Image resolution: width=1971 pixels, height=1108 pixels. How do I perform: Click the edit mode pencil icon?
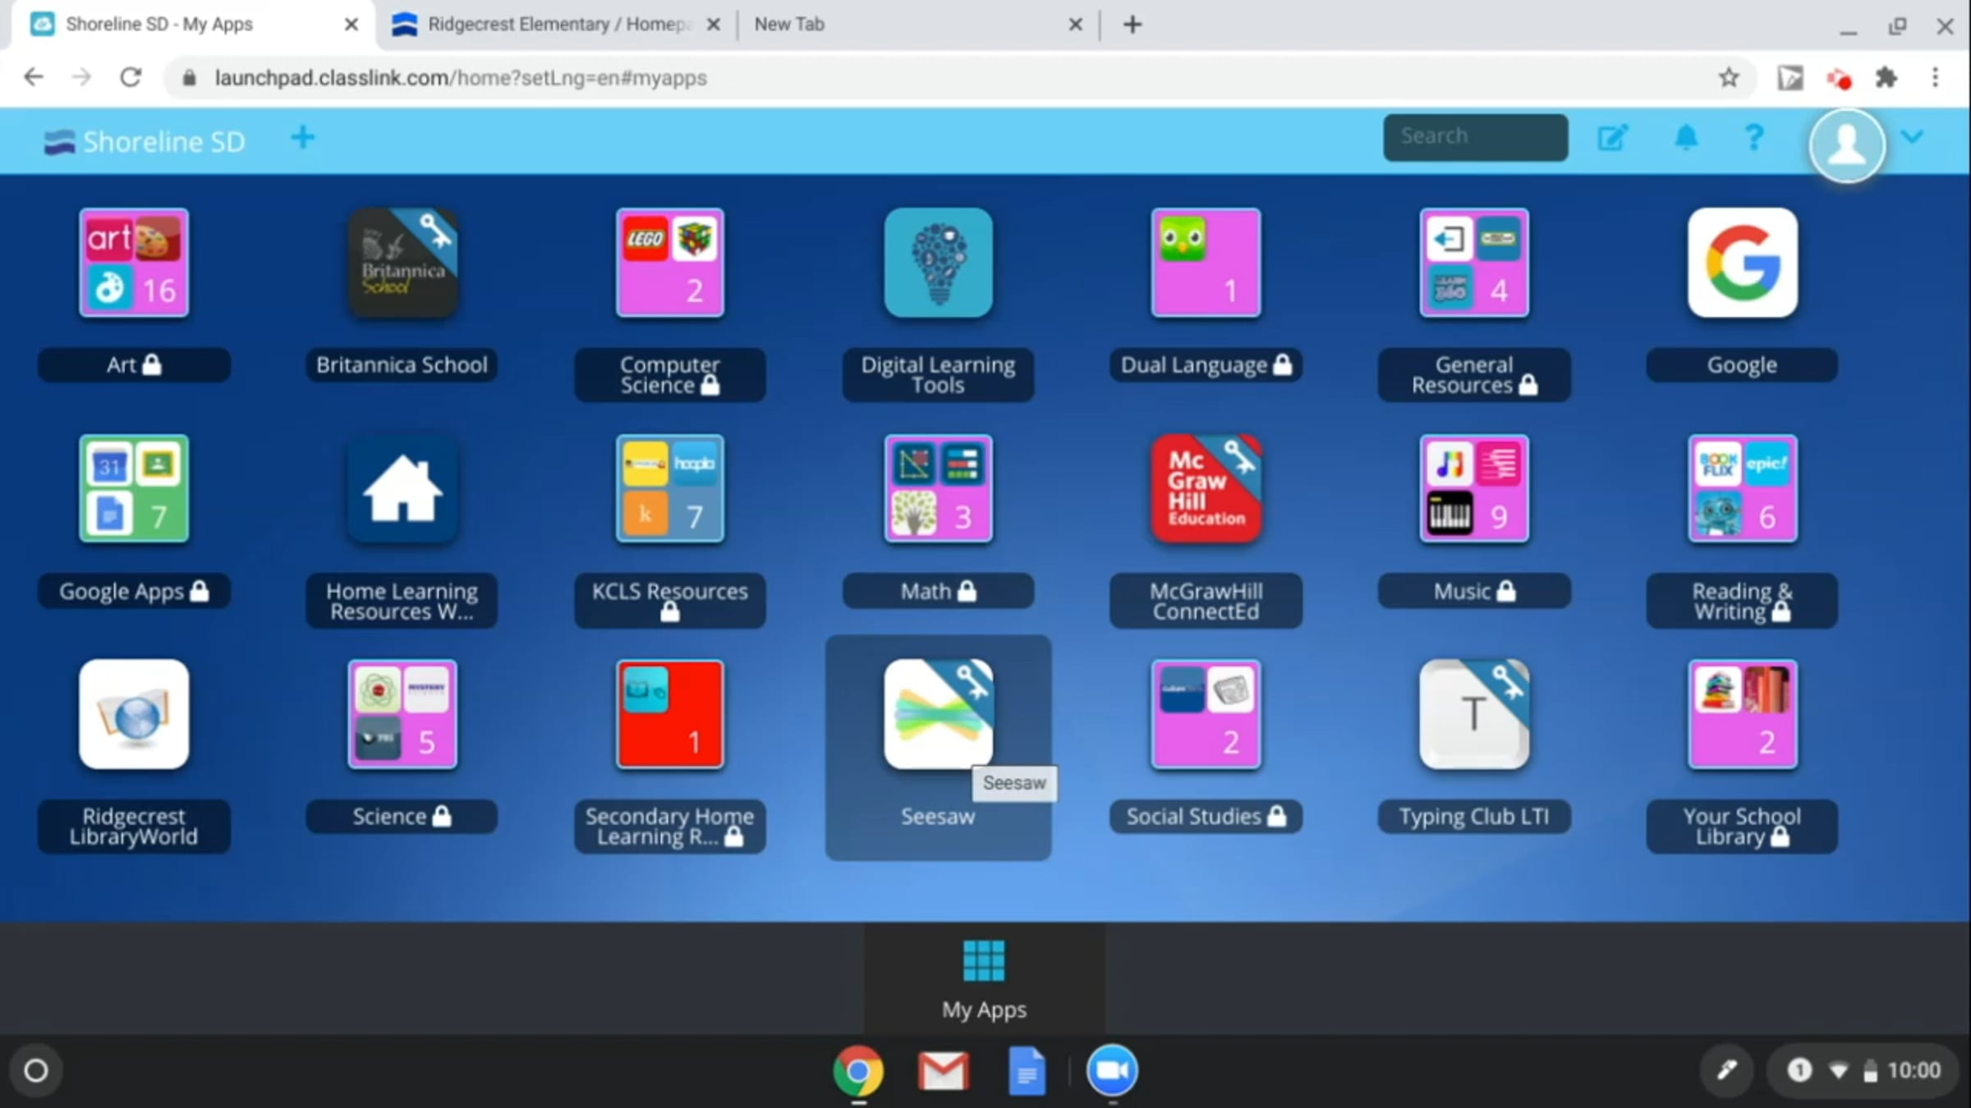coord(1612,137)
